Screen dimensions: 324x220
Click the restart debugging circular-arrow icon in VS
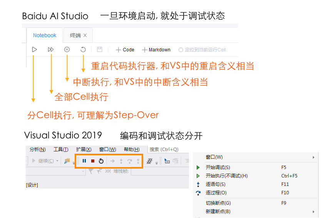[101, 161]
